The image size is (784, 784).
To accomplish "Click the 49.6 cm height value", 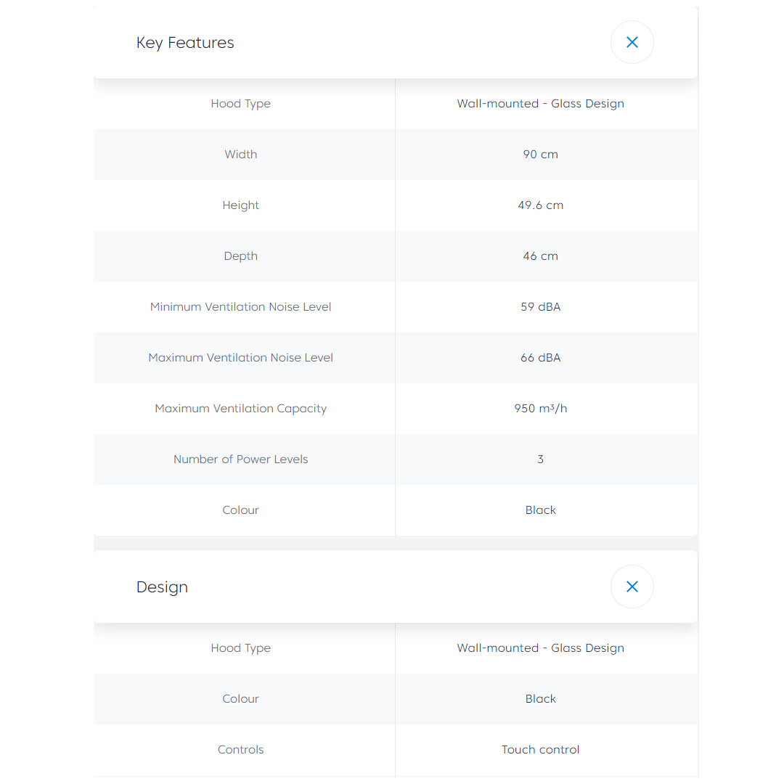I will pyautogui.click(x=540, y=205).
